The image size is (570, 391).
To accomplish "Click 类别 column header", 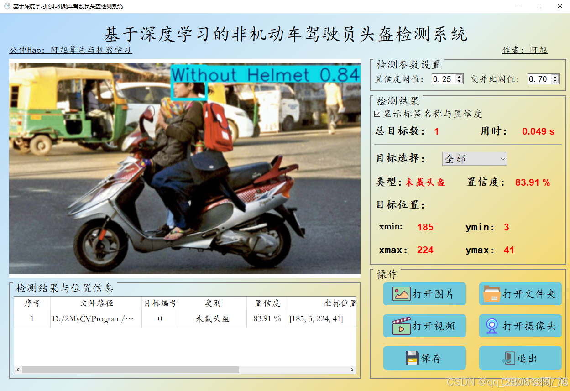I will pyautogui.click(x=213, y=303).
